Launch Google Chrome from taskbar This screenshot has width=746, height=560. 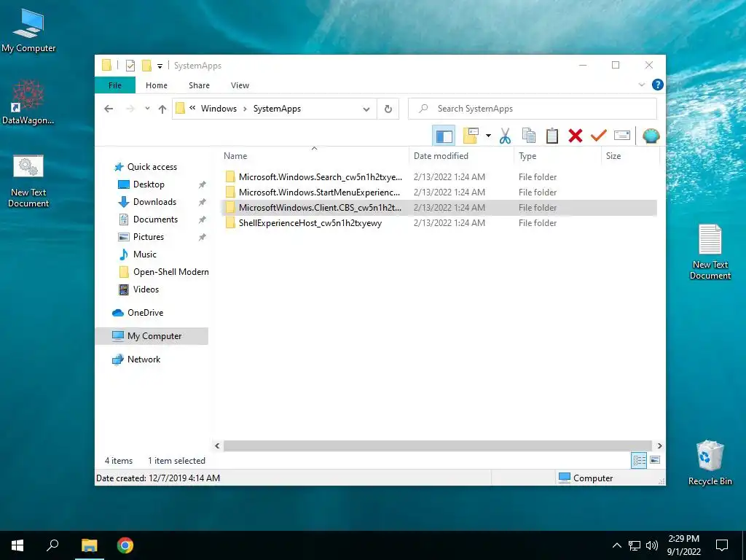[x=125, y=545]
